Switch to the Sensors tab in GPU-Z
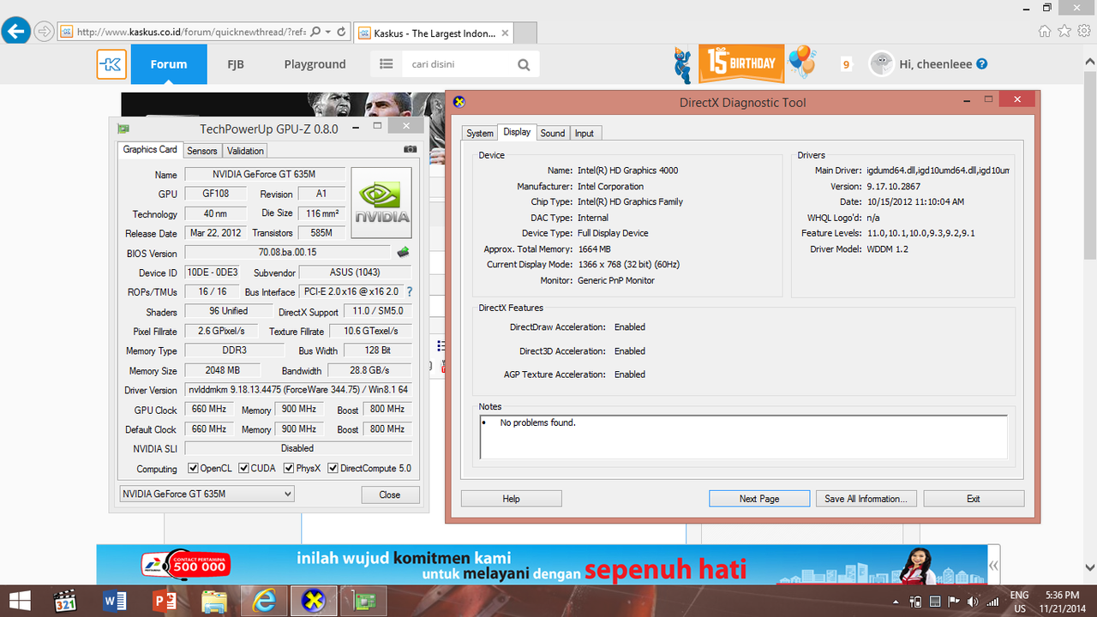 coord(202,151)
